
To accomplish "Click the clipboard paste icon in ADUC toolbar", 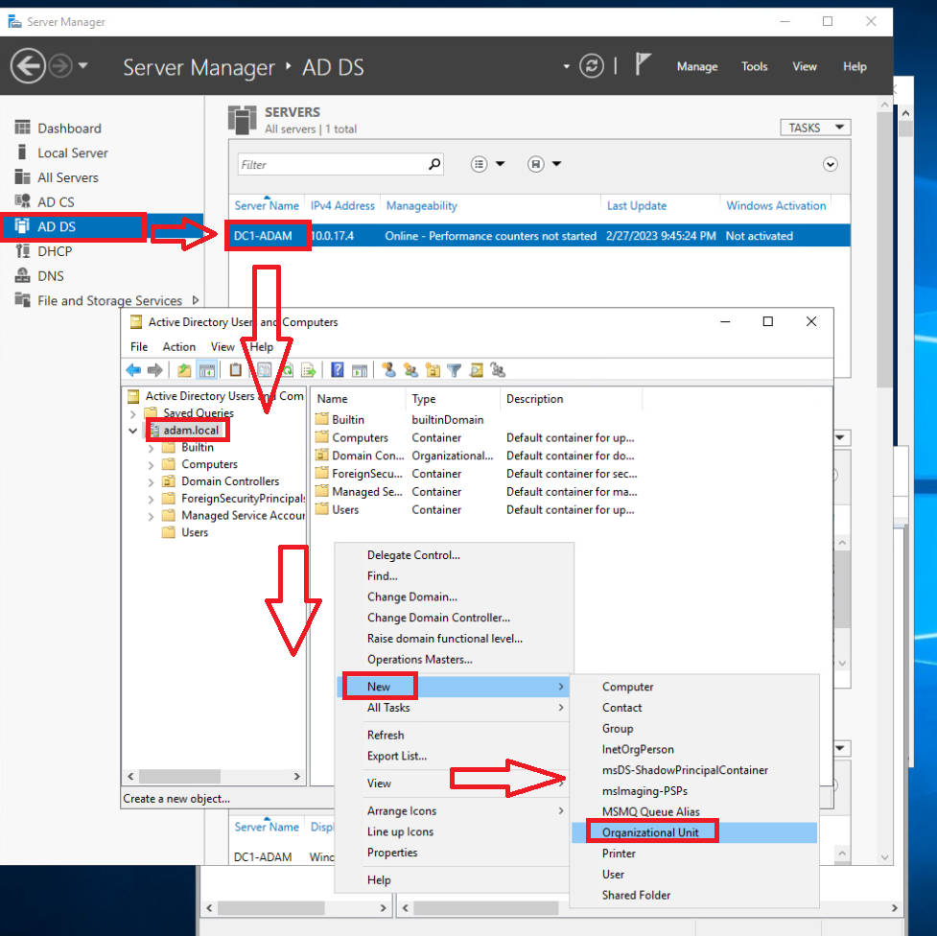I will 235,370.
